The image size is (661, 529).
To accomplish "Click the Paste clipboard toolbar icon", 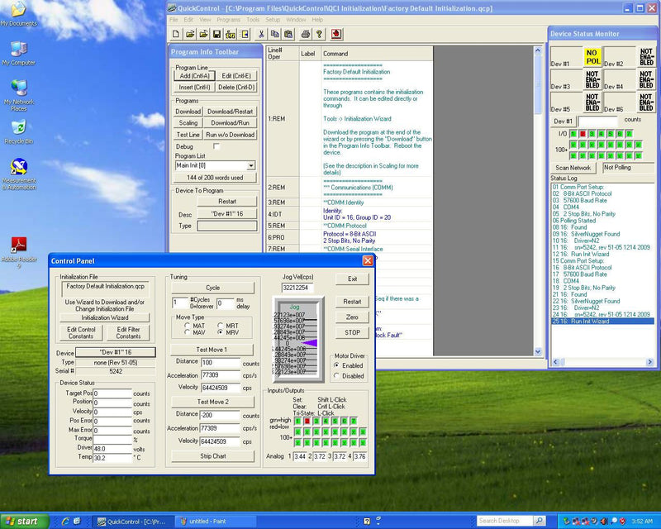I will [288, 34].
